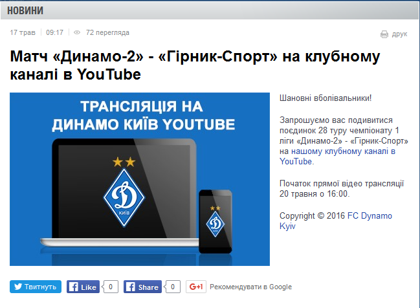Click the printer icon beside друк
Image resolution: width=420 pixels, height=308 pixels.
pyautogui.click(x=384, y=34)
